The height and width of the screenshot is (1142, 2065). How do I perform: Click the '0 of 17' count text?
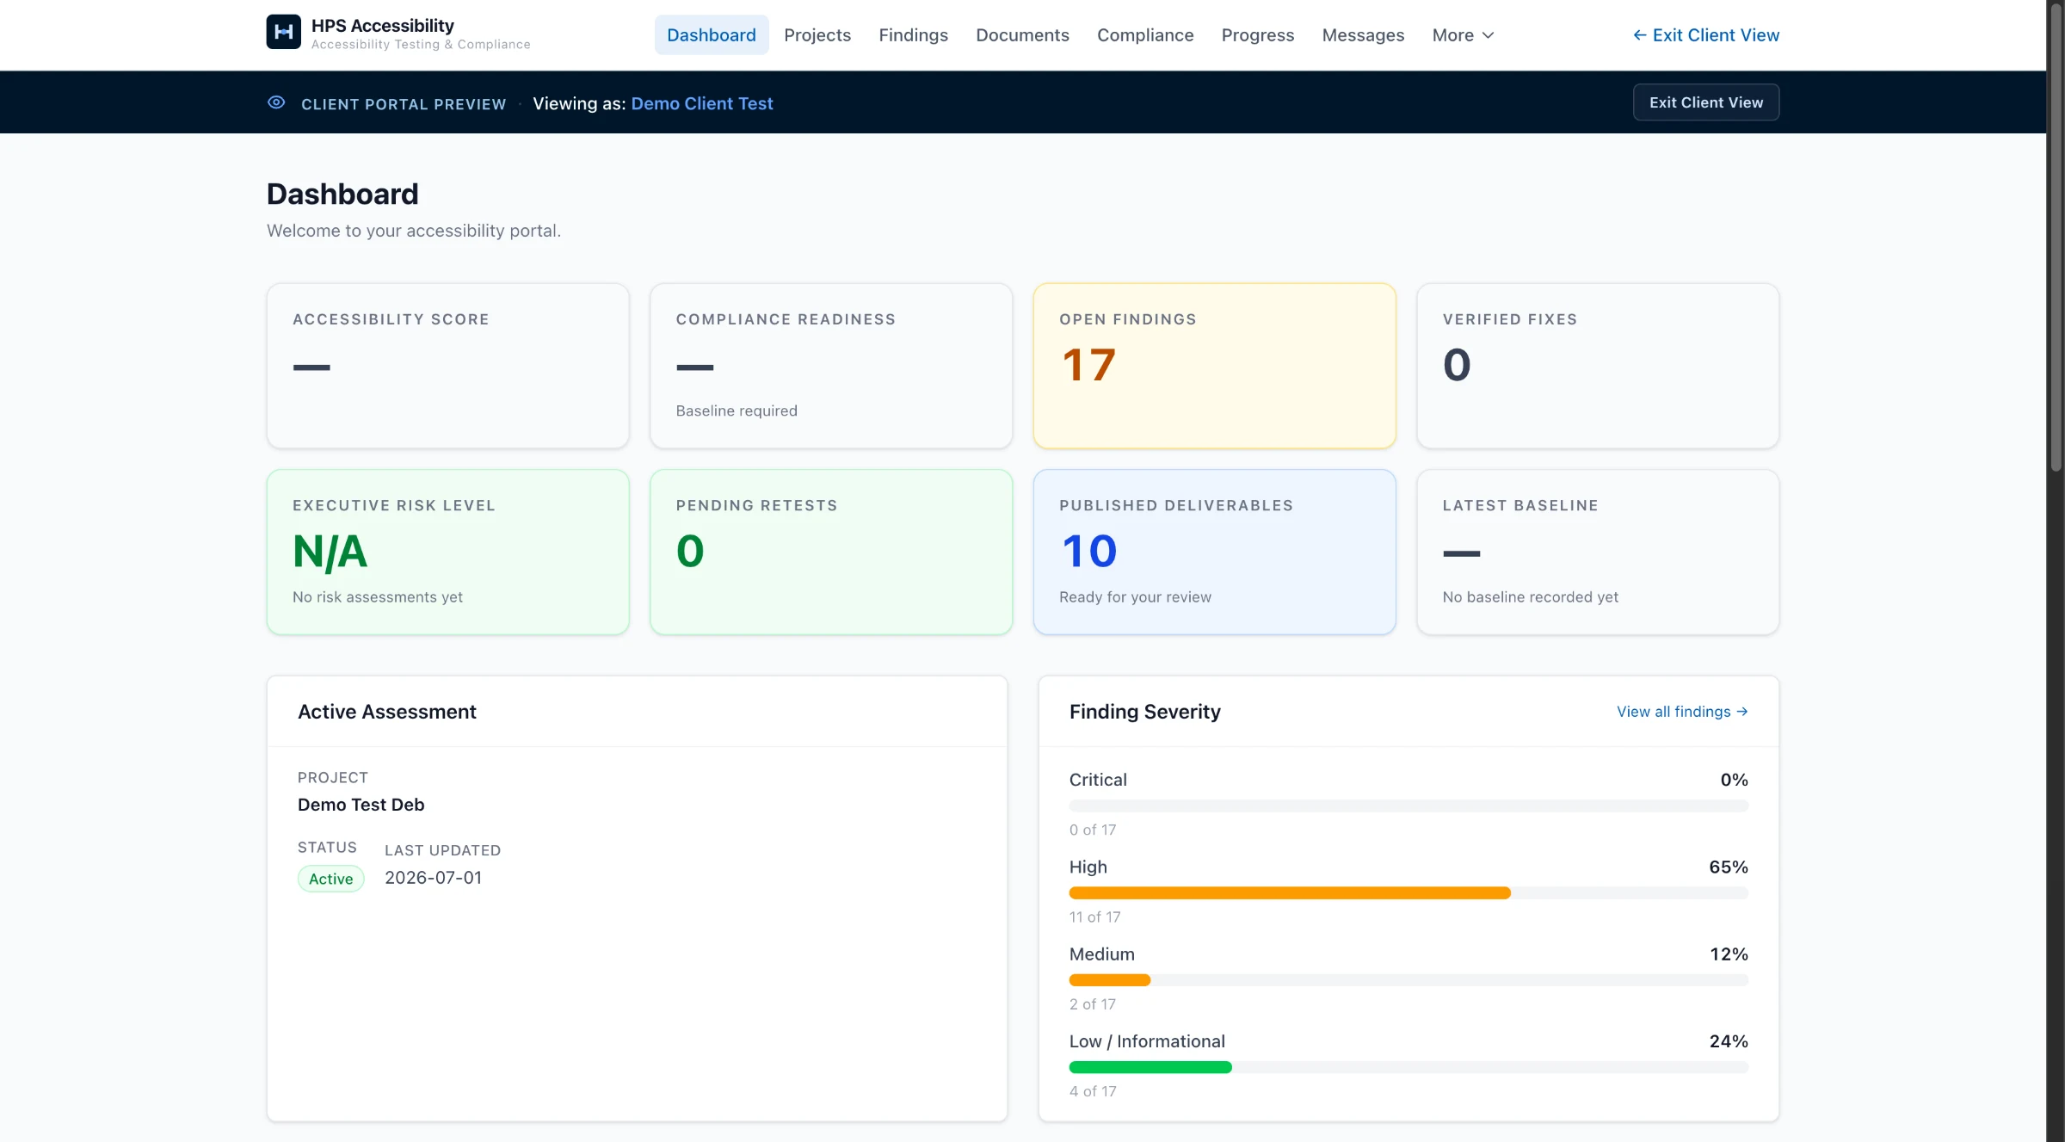click(x=1093, y=830)
